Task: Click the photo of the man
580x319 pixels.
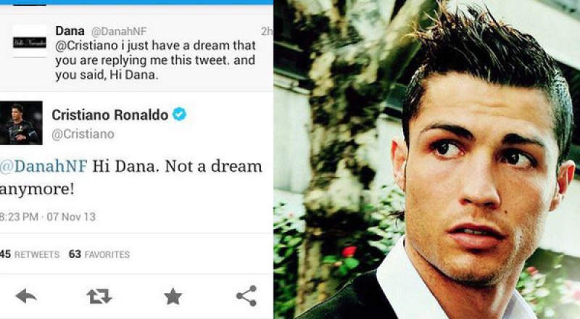Action: [x=427, y=159]
